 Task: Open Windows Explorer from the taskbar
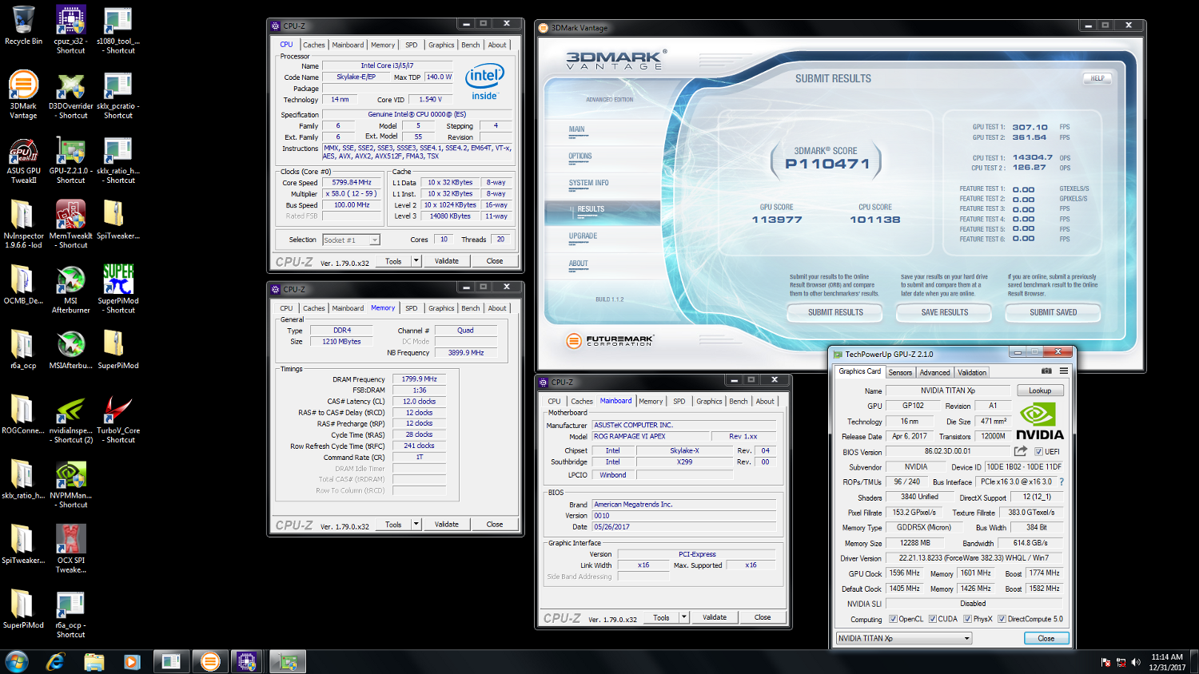[x=94, y=661]
